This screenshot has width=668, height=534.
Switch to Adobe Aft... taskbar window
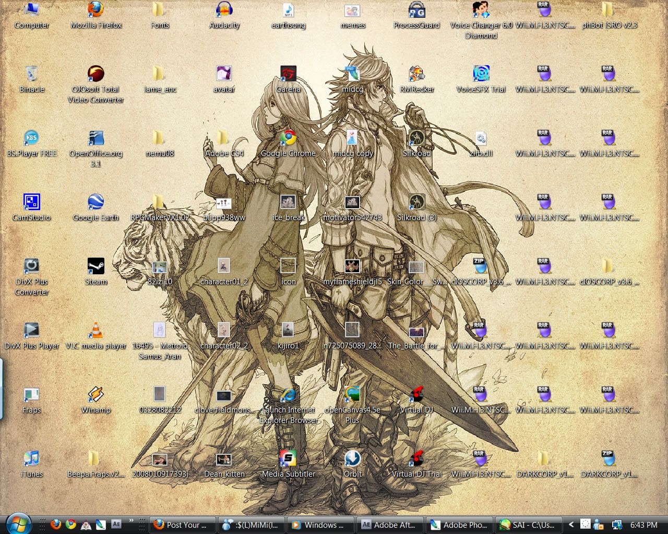(389, 525)
